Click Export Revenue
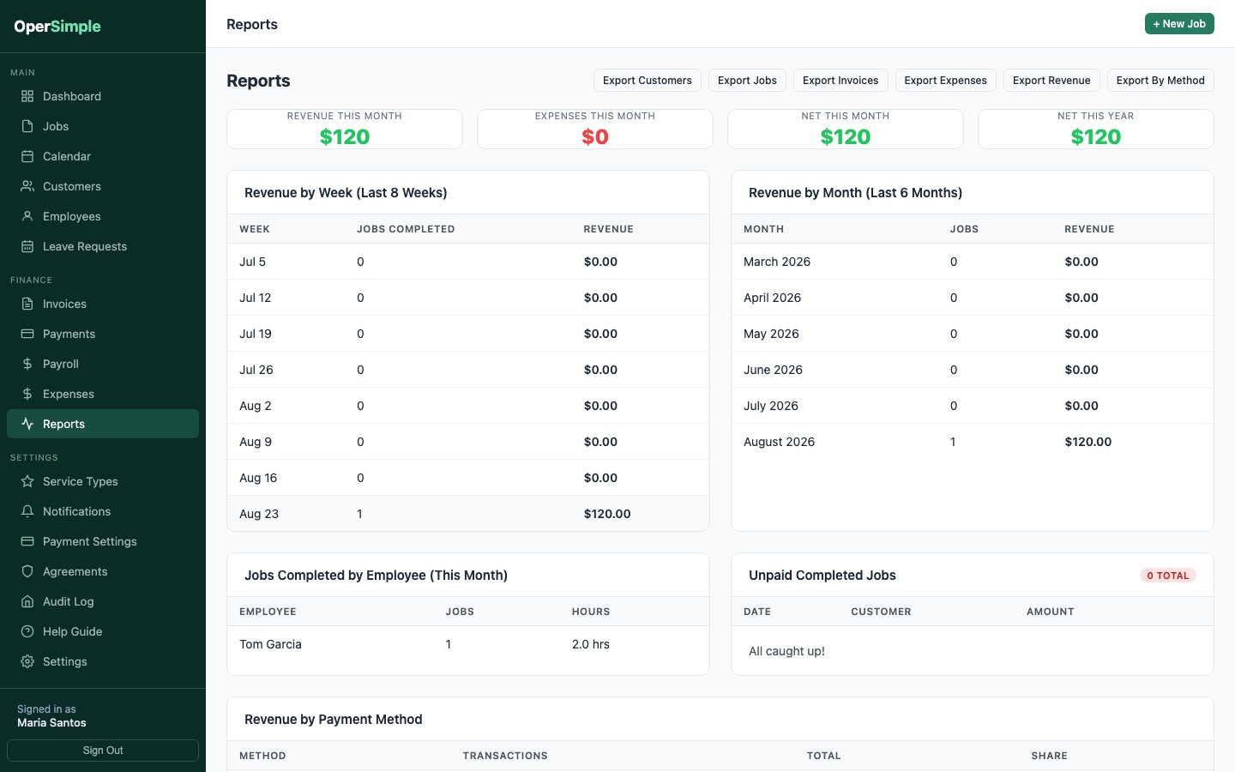Image resolution: width=1235 pixels, height=772 pixels. tap(1051, 81)
